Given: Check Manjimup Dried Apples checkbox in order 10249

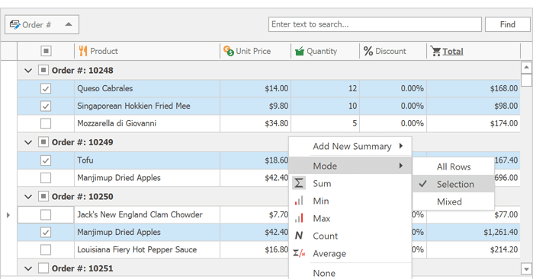Looking at the screenshot, I should point(46,178).
